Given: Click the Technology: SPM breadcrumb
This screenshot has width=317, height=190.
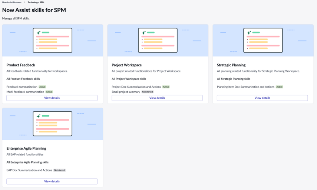Looking at the screenshot, I should pos(36,3).
